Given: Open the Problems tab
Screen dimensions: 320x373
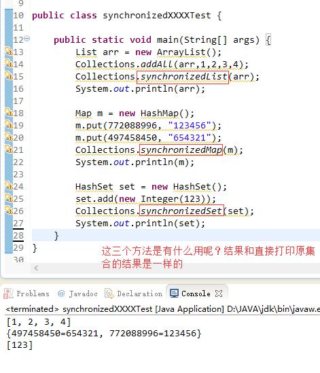Looking at the screenshot, I should coord(26,294).
